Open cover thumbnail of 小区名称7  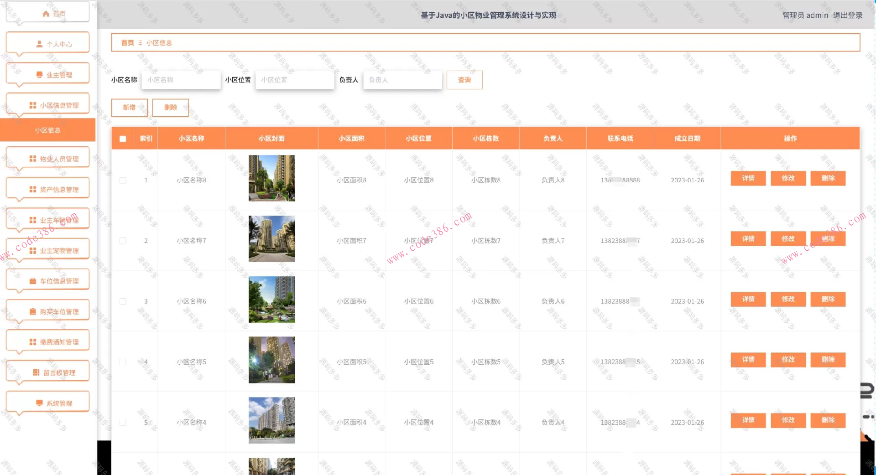coord(271,239)
